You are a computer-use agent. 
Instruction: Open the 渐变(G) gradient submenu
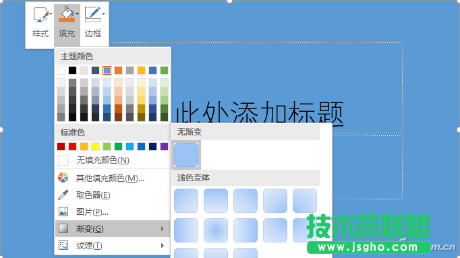(112, 229)
